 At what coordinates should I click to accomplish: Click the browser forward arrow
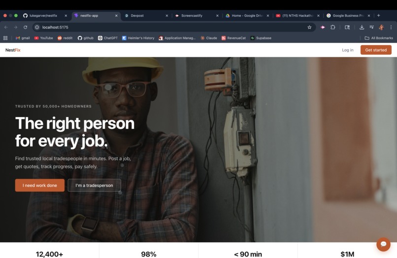(x=16, y=28)
